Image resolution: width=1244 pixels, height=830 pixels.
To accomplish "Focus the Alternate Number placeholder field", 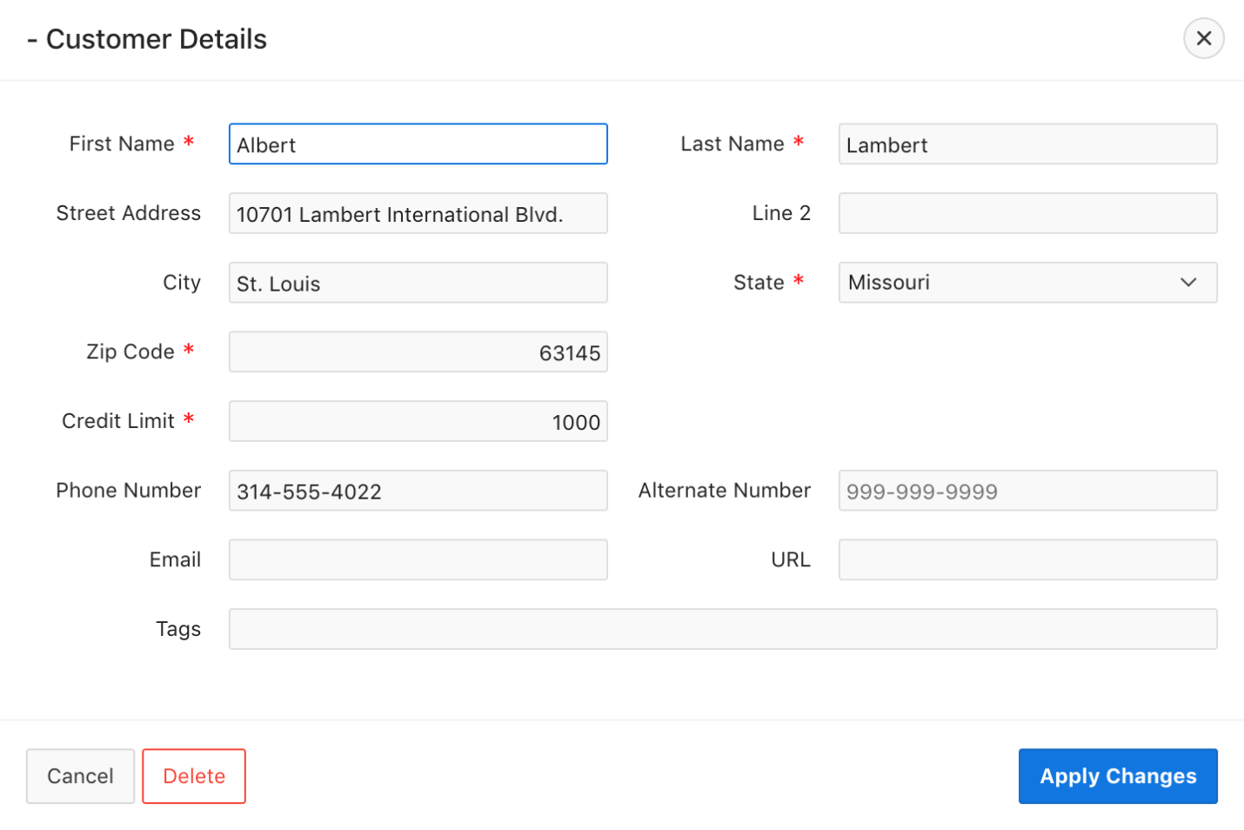I will pos(1027,492).
